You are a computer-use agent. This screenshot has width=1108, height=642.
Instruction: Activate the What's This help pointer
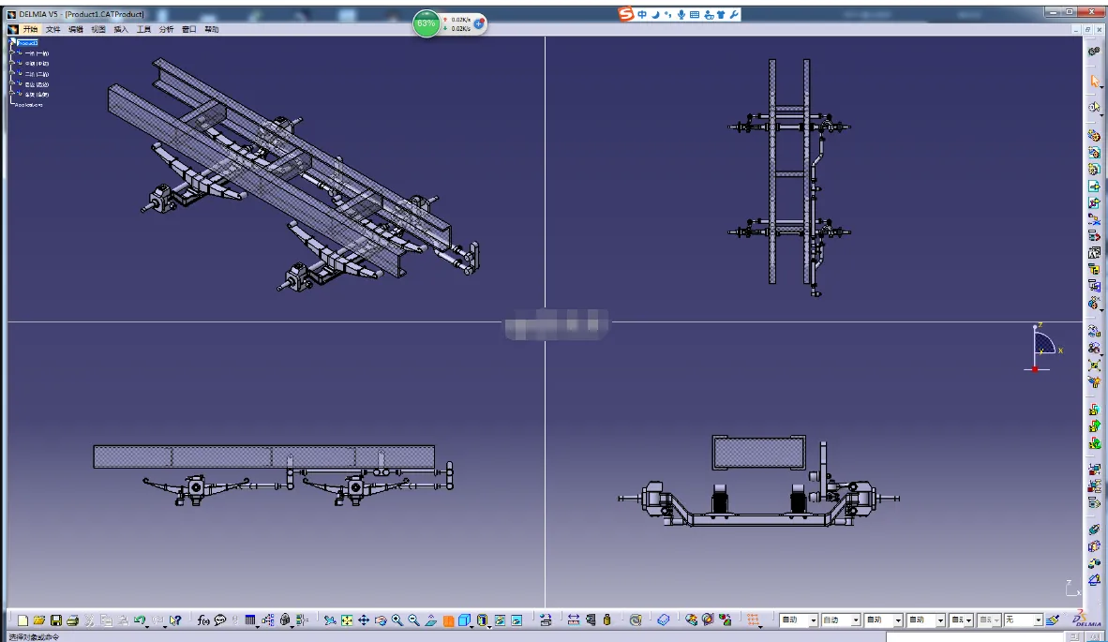[x=175, y=620]
